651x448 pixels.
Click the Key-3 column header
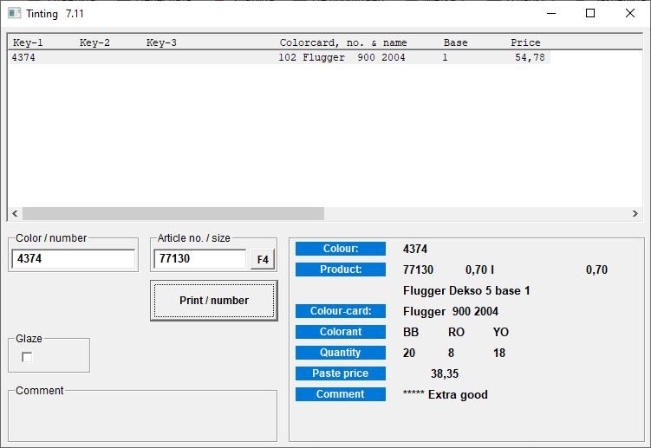tap(161, 42)
